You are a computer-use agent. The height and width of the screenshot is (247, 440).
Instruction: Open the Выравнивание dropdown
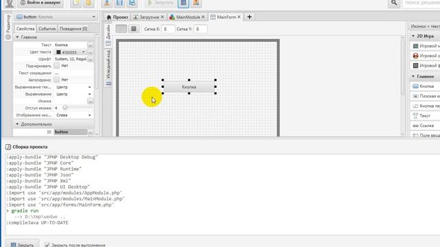(74, 94)
